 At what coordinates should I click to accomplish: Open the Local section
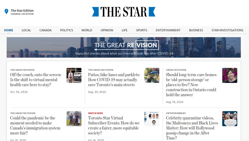26,30
